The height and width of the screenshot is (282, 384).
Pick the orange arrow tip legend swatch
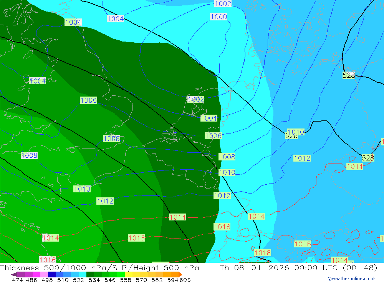pos(180,274)
